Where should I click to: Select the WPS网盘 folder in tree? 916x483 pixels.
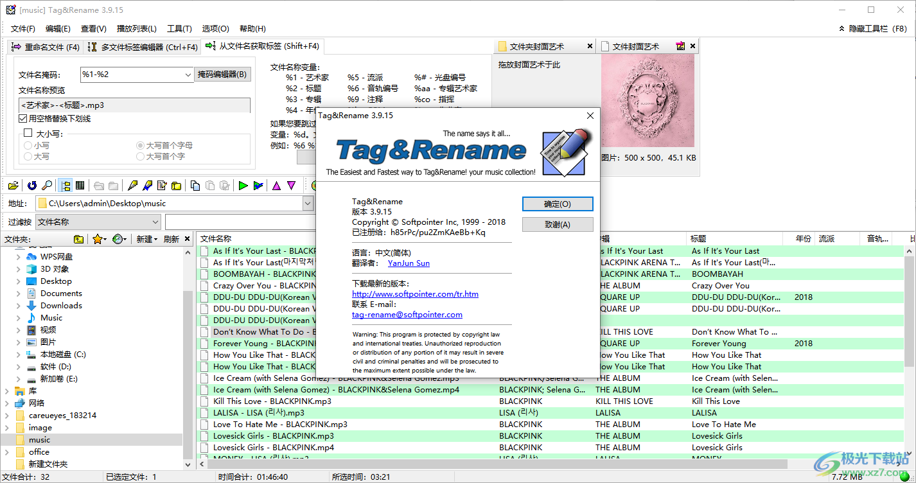click(57, 257)
